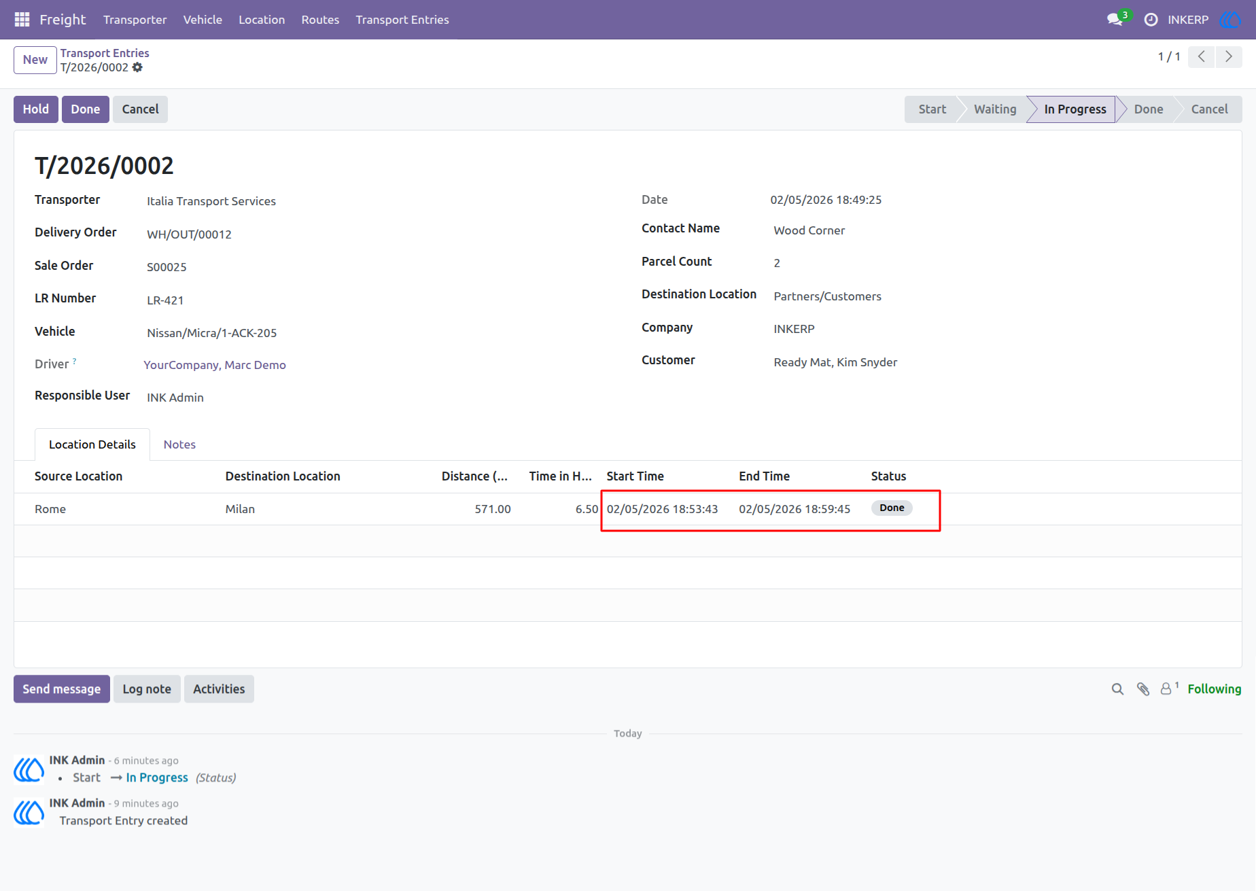Click the Transport Entries breadcrumb link
Viewport: 1256px width, 893px height.
pos(105,53)
